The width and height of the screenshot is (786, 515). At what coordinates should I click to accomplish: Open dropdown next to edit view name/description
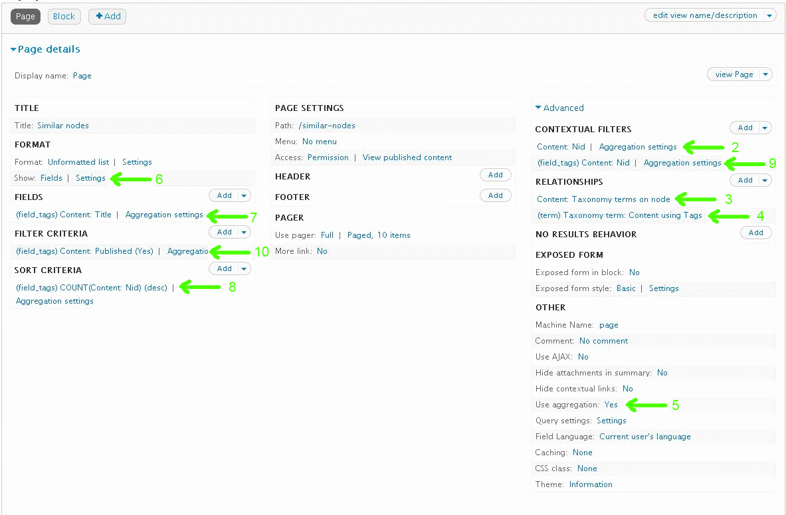click(x=769, y=15)
